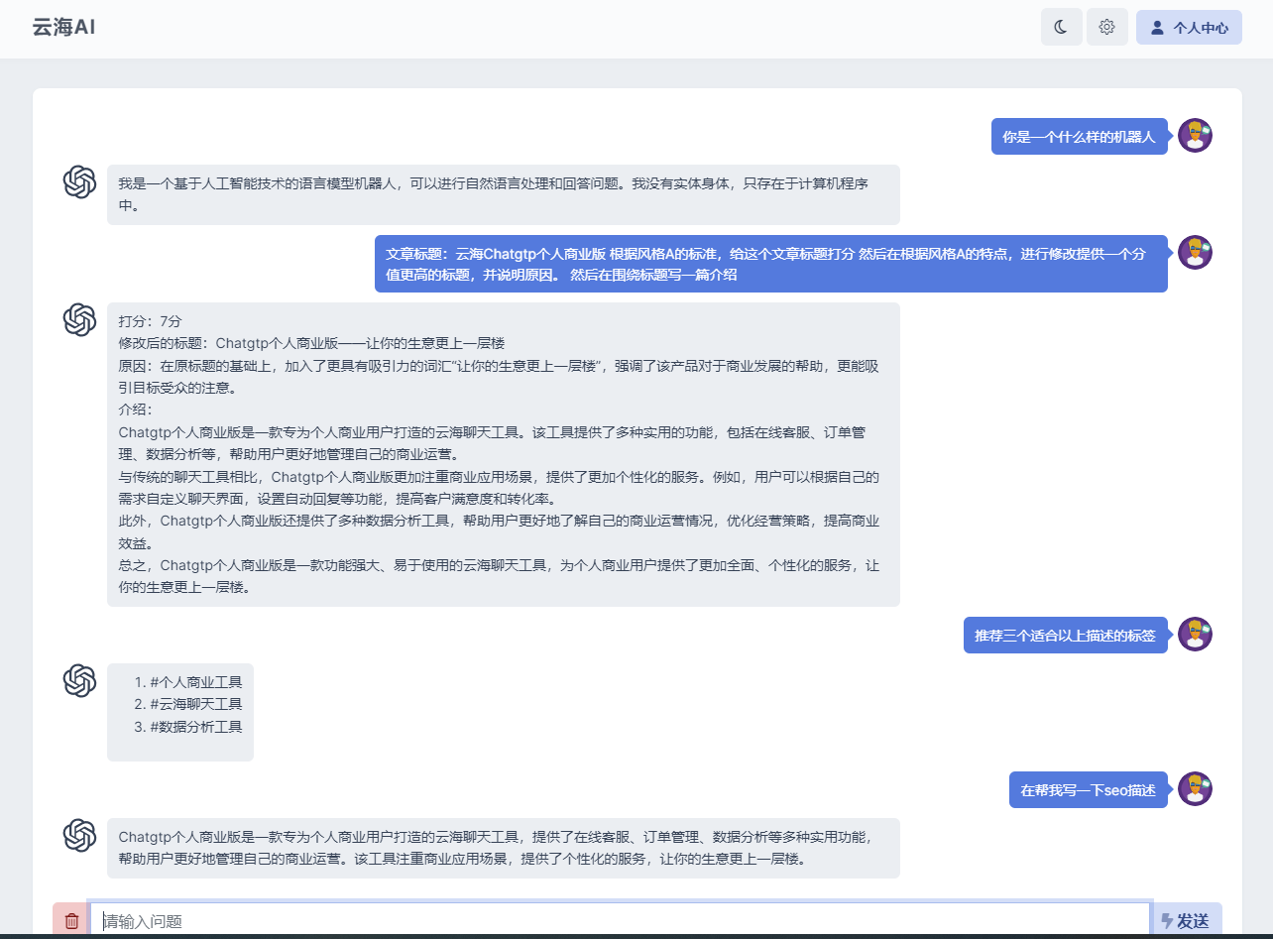Viewport: 1273px width, 939px height.
Task: Click the reply starting 我是一个基于人工智能技术
Action: [x=503, y=194]
